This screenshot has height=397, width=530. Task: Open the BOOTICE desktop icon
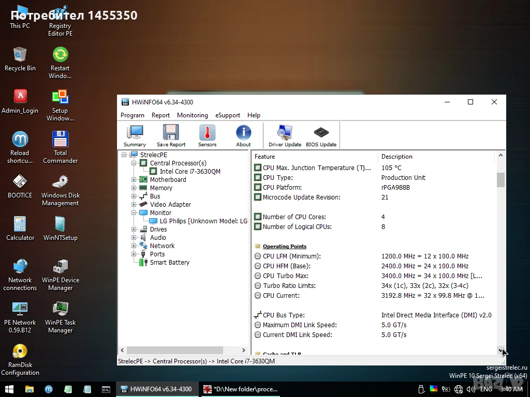coord(20,186)
